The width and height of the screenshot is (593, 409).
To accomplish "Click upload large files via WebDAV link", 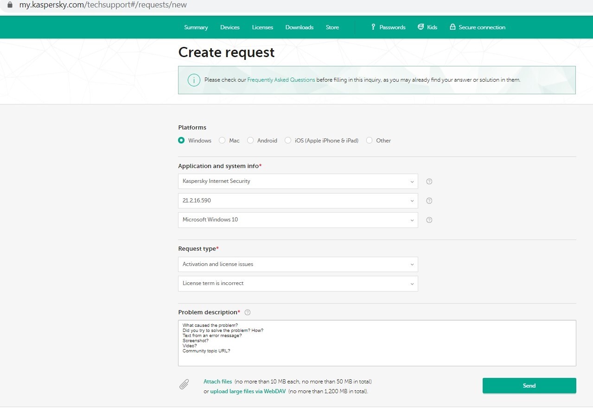I will pyautogui.click(x=248, y=391).
